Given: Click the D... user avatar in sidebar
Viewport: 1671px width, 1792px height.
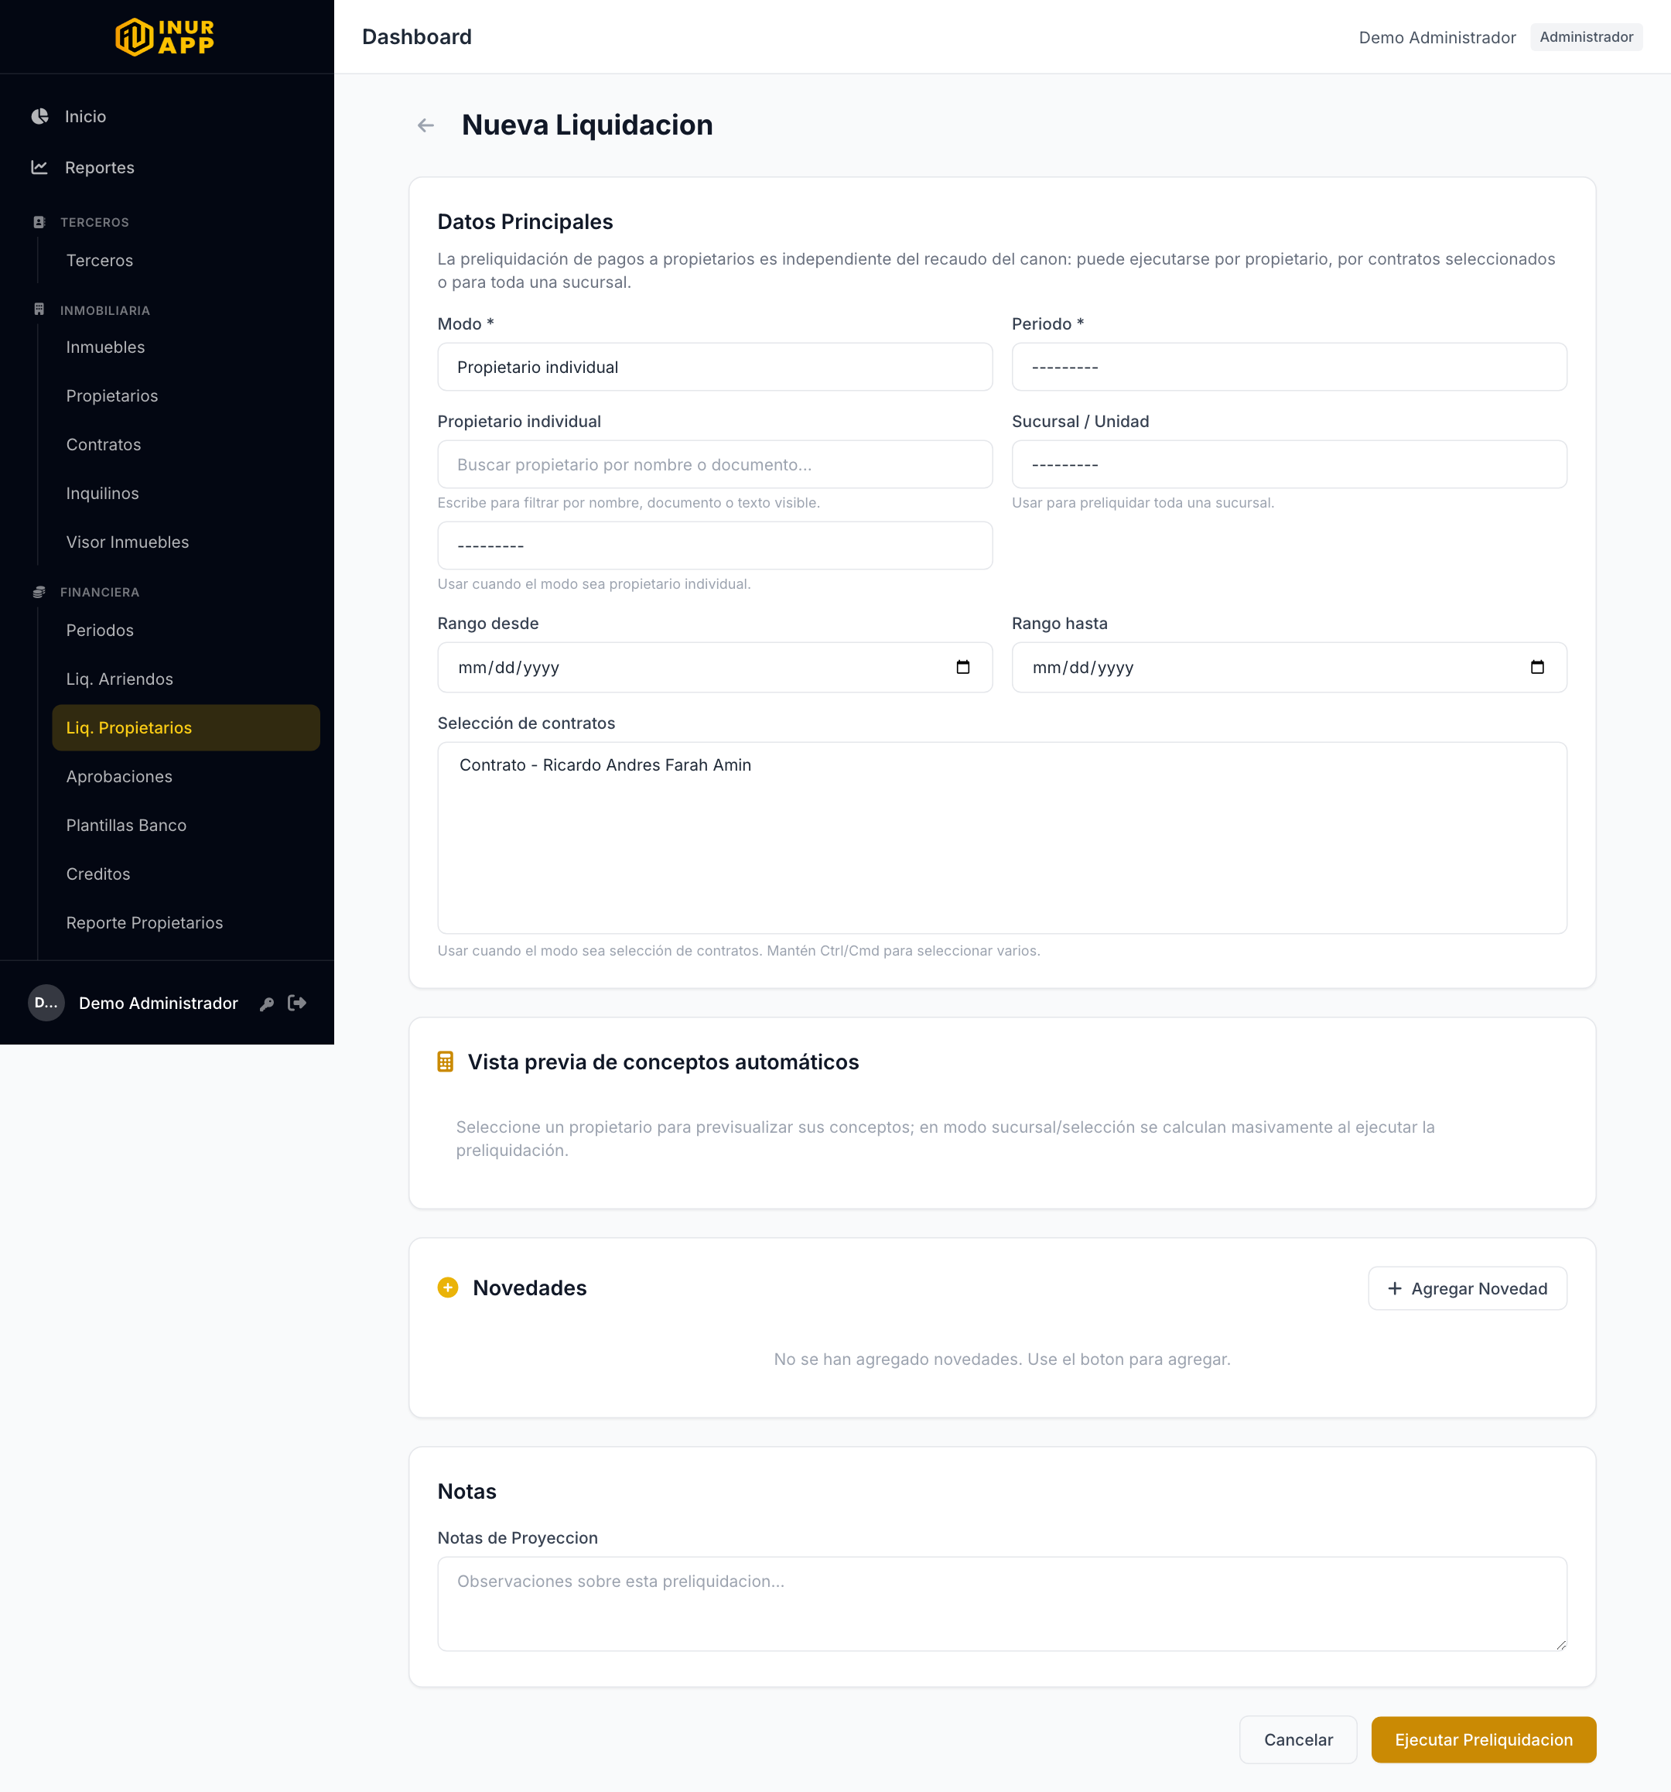Looking at the screenshot, I should coord(46,1002).
